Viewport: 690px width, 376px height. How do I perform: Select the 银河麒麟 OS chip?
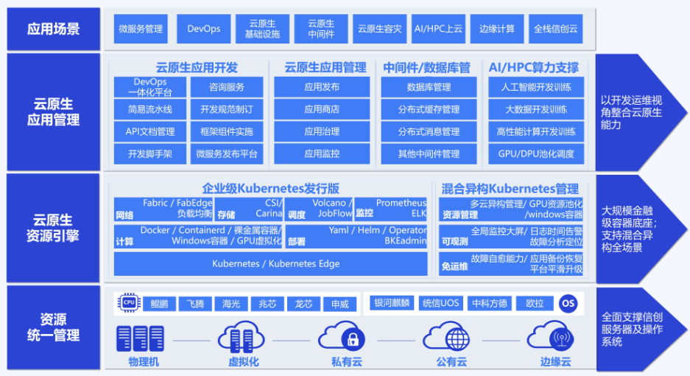(392, 303)
